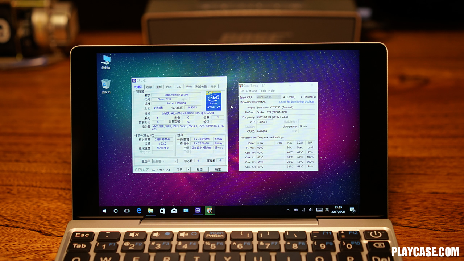Click the Core Temp Model field Intel Atom x7 Z8750

coord(286,108)
